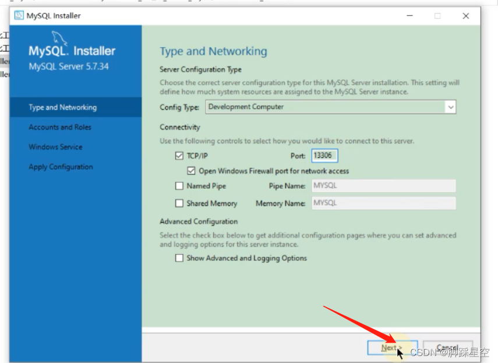Click the MySQL Server 5.7.34 text

tap(69, 66)
